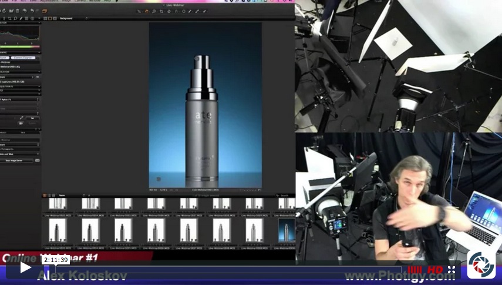Open the Name sort dropdown in browser

point(72,195)
